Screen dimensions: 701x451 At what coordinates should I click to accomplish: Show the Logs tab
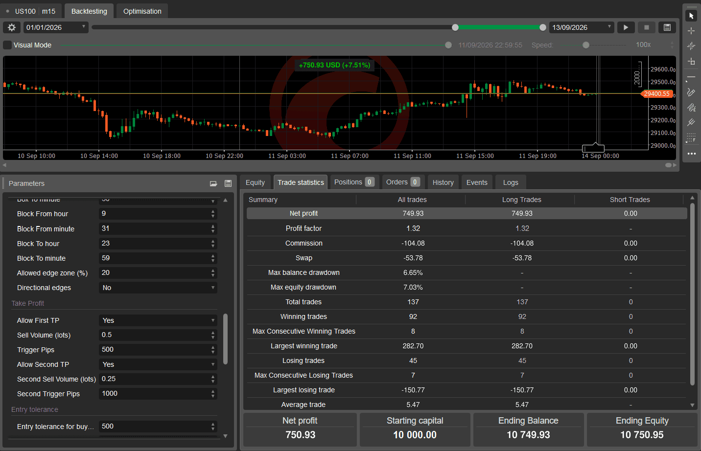click(x=511, y=182)
